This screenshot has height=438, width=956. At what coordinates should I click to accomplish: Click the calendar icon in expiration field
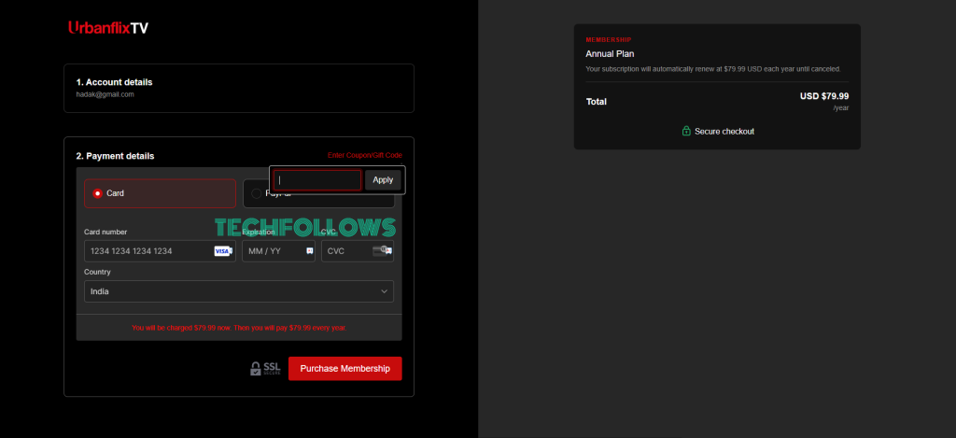[x=309, y=250]
